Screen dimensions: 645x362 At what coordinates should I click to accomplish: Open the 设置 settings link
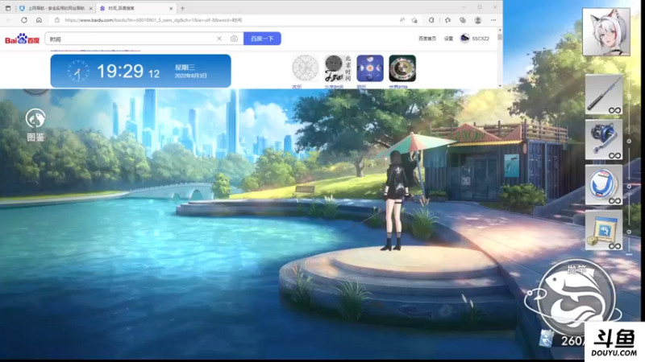pyautogui.click(x=448, y=39)
